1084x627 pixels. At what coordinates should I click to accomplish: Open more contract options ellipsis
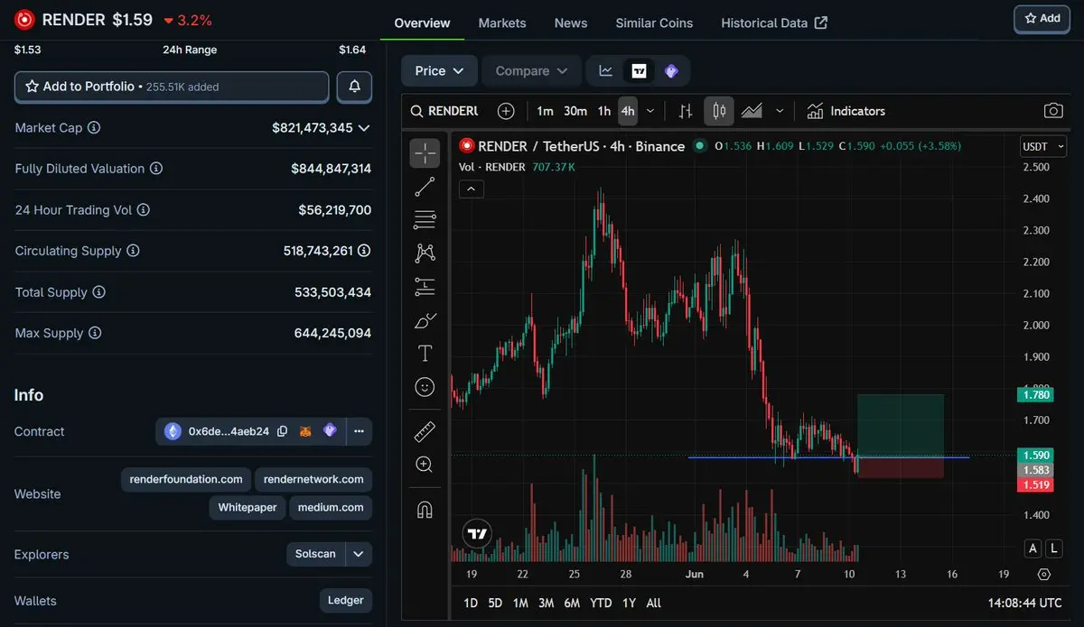[359, 431]
